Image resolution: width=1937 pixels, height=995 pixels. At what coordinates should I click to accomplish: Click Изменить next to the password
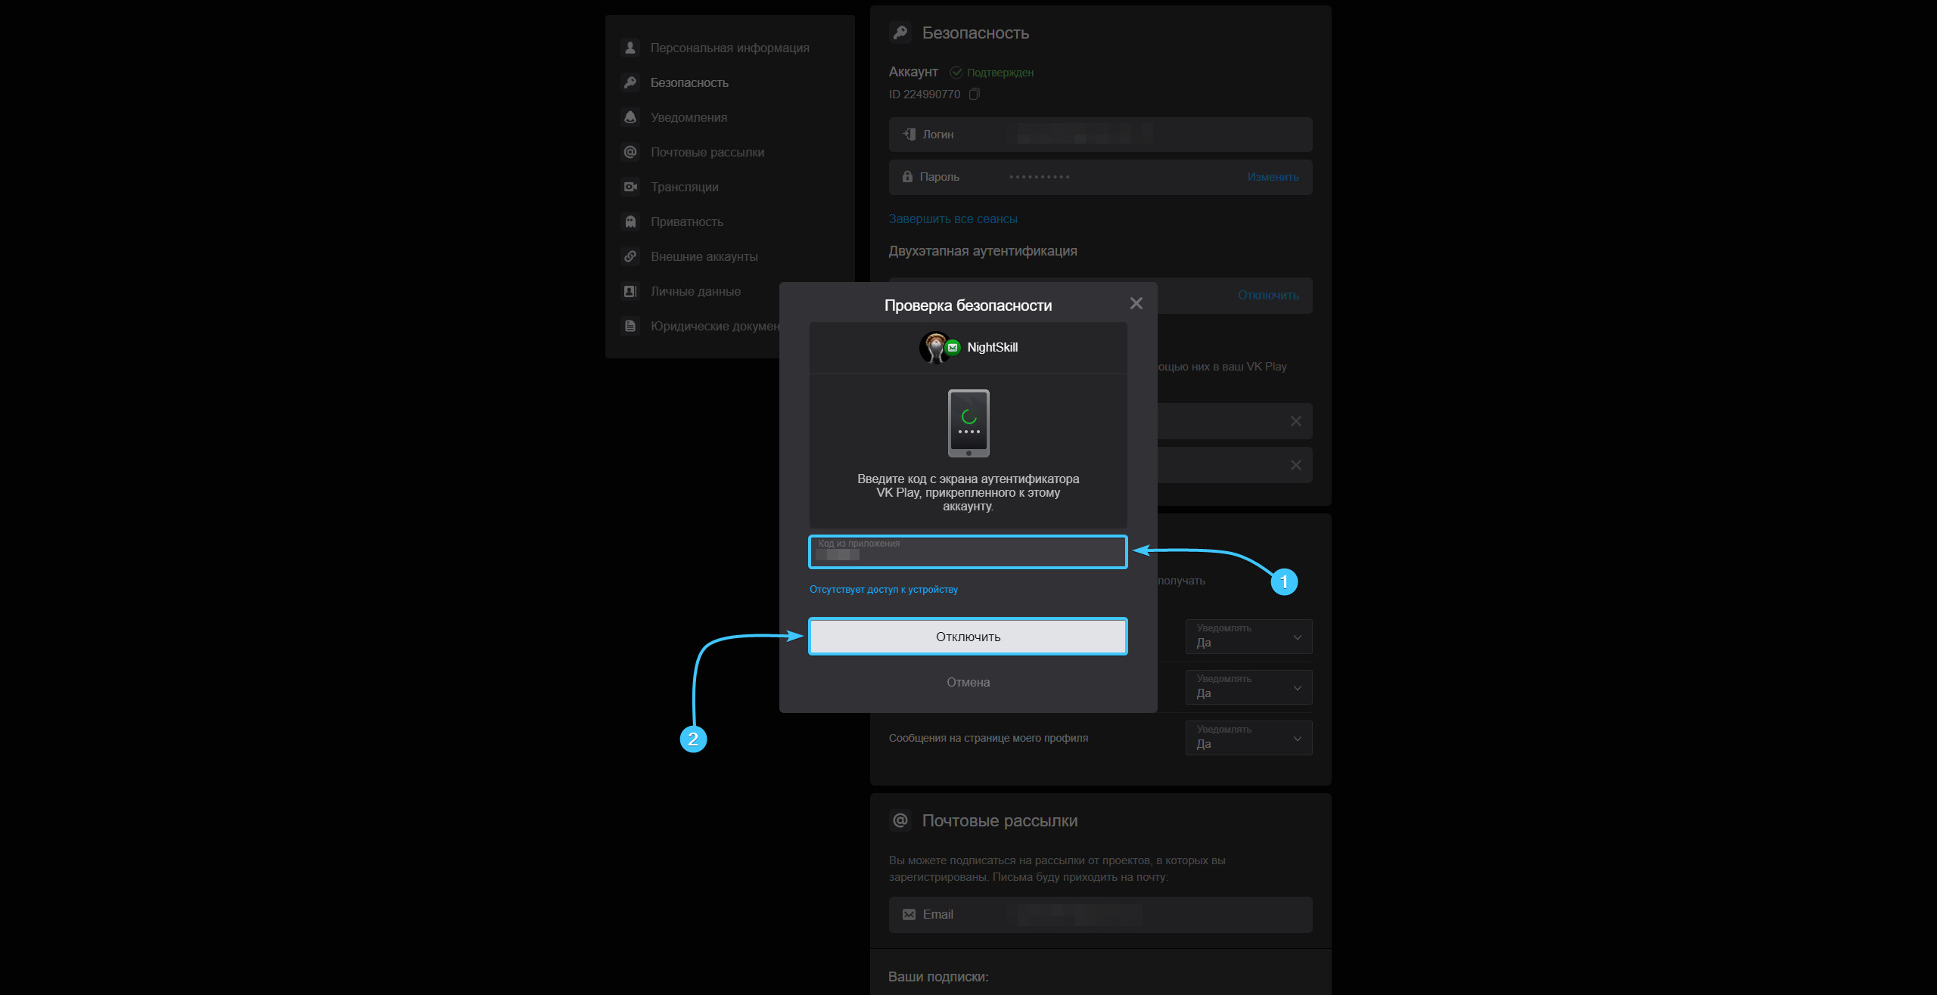click(x=1273, y=177)
